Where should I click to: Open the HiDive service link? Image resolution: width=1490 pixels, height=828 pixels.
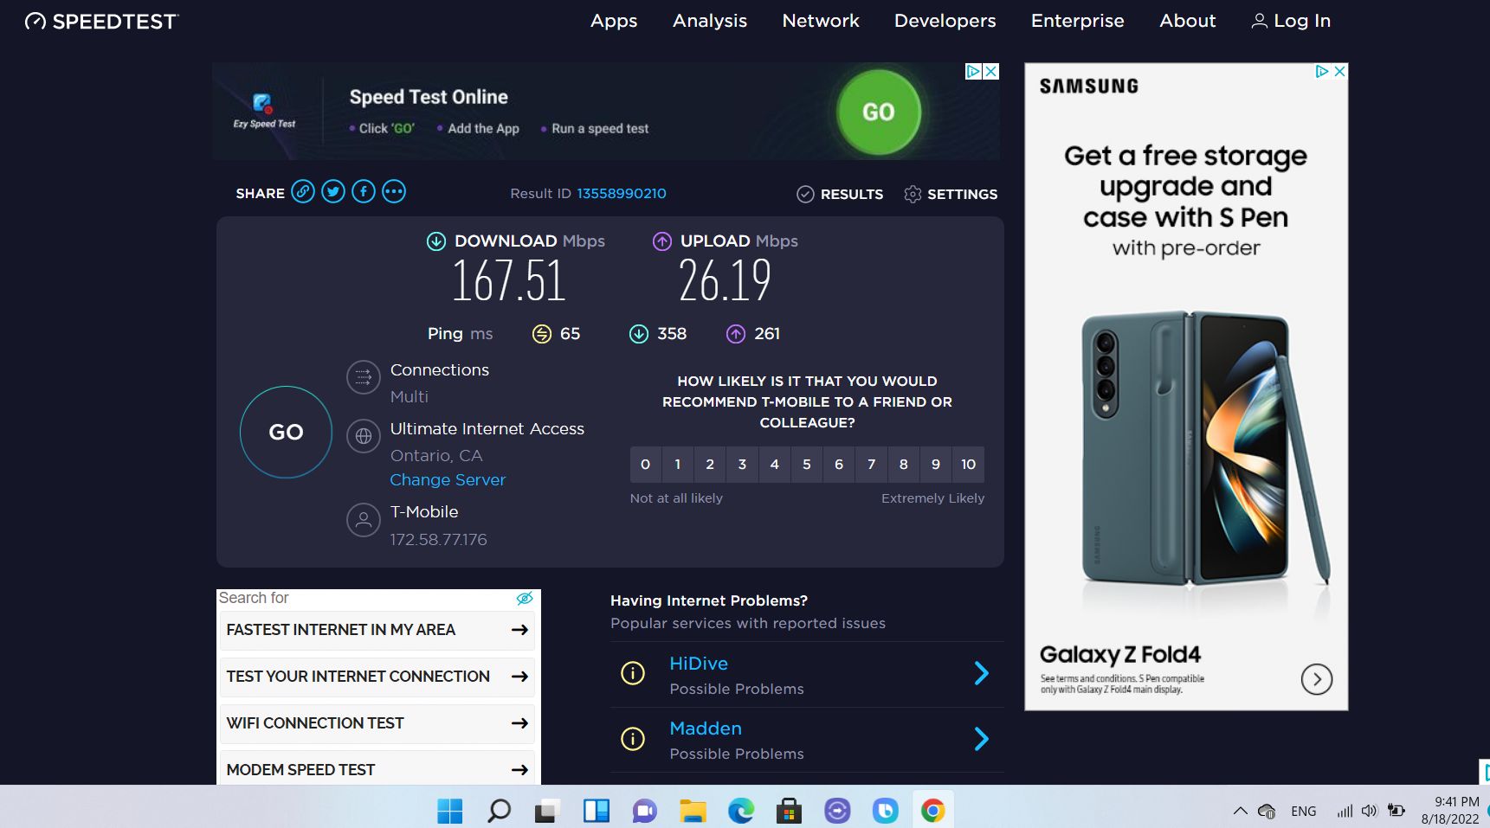coord(699,664)
